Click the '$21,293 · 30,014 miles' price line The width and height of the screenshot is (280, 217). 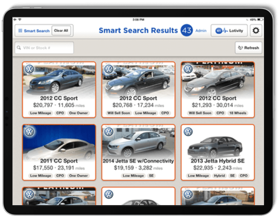tap(218, 105)
